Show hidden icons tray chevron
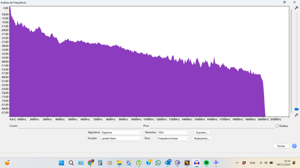Viewport: 300px width, 168px height. 237,163
